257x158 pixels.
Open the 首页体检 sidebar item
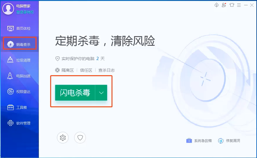click(19, 29)
